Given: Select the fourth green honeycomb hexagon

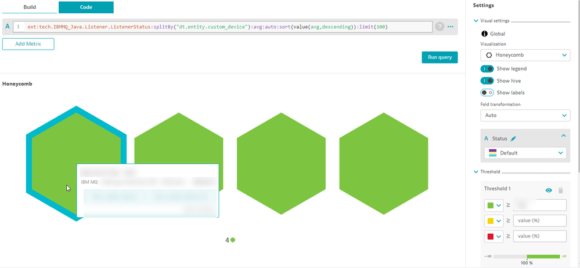Looking at the screenshot, I should pyautogui.click(x=384, y=163).
